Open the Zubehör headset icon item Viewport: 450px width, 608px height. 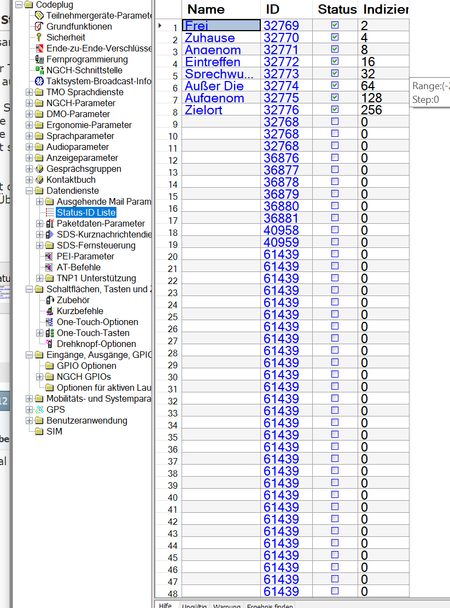point(49,300)
